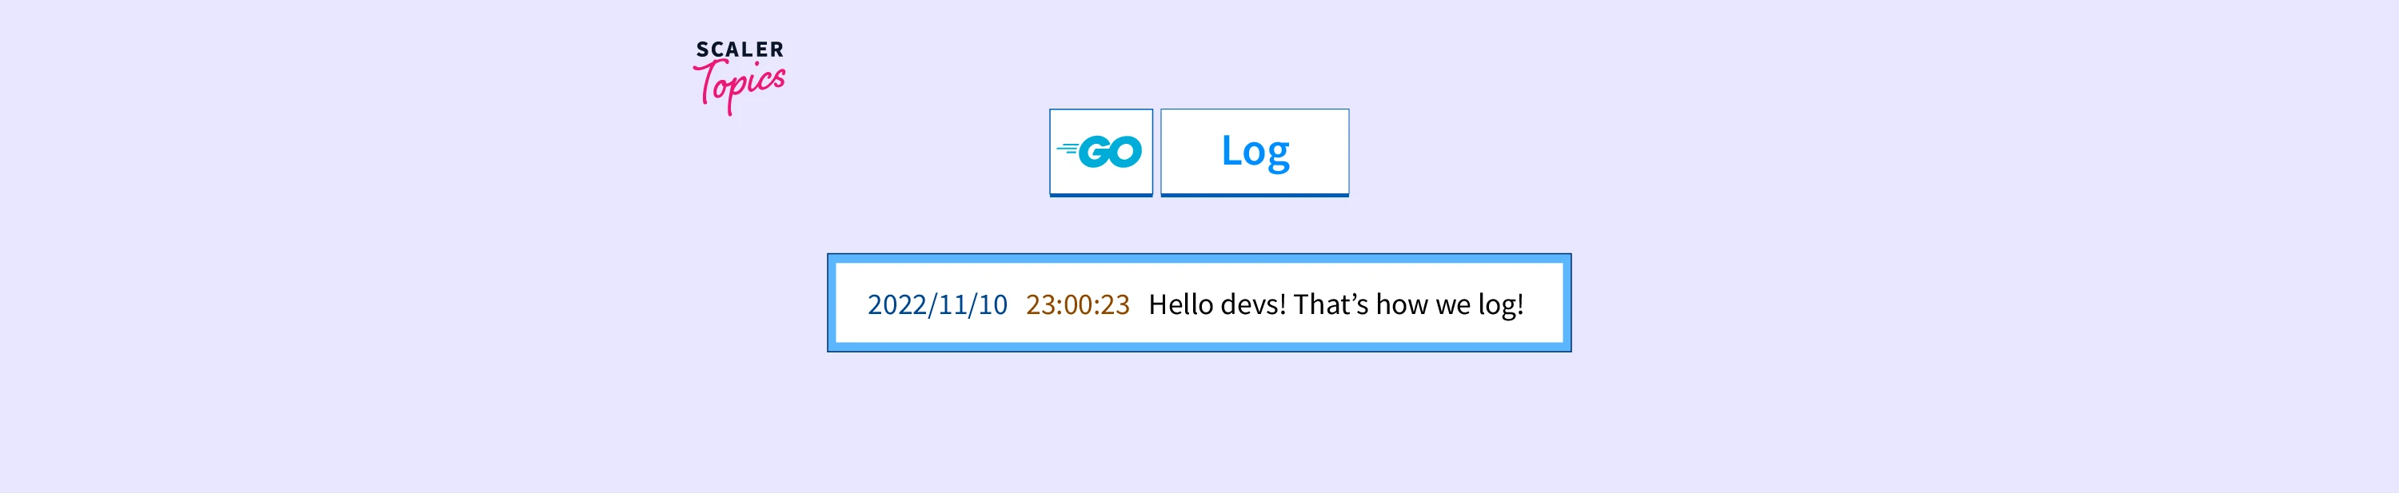Image resolution: width=2399 pixels, height=493 pixels.
Task: Click the word That's in log output
Action: coord(1331,304)
